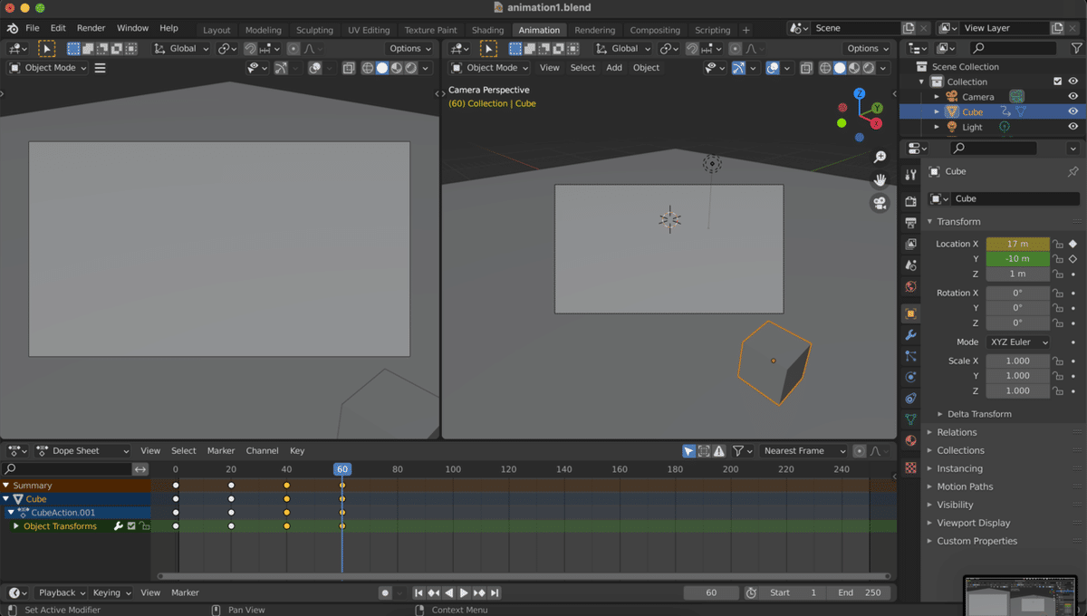1087x616 pixels.
Task: Click the Options button in right viewport
Action: pyautogui.click(x=867, y=49)
